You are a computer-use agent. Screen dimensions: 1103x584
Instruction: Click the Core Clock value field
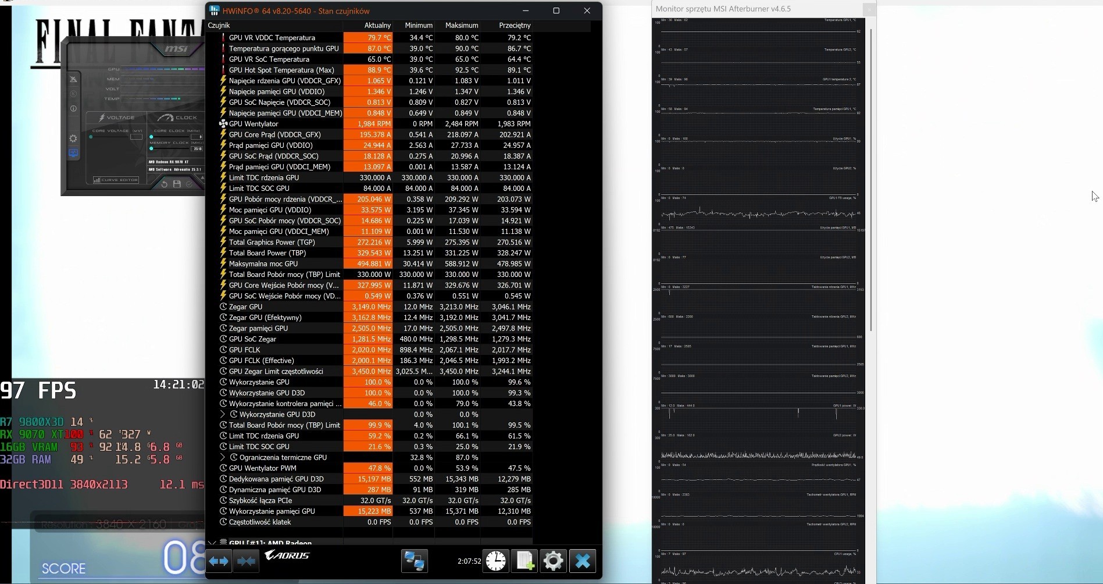(197, 137)
